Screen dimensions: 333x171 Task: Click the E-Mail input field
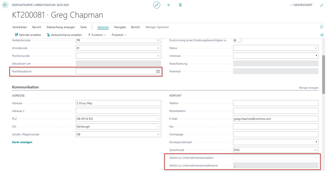[275, 119]
